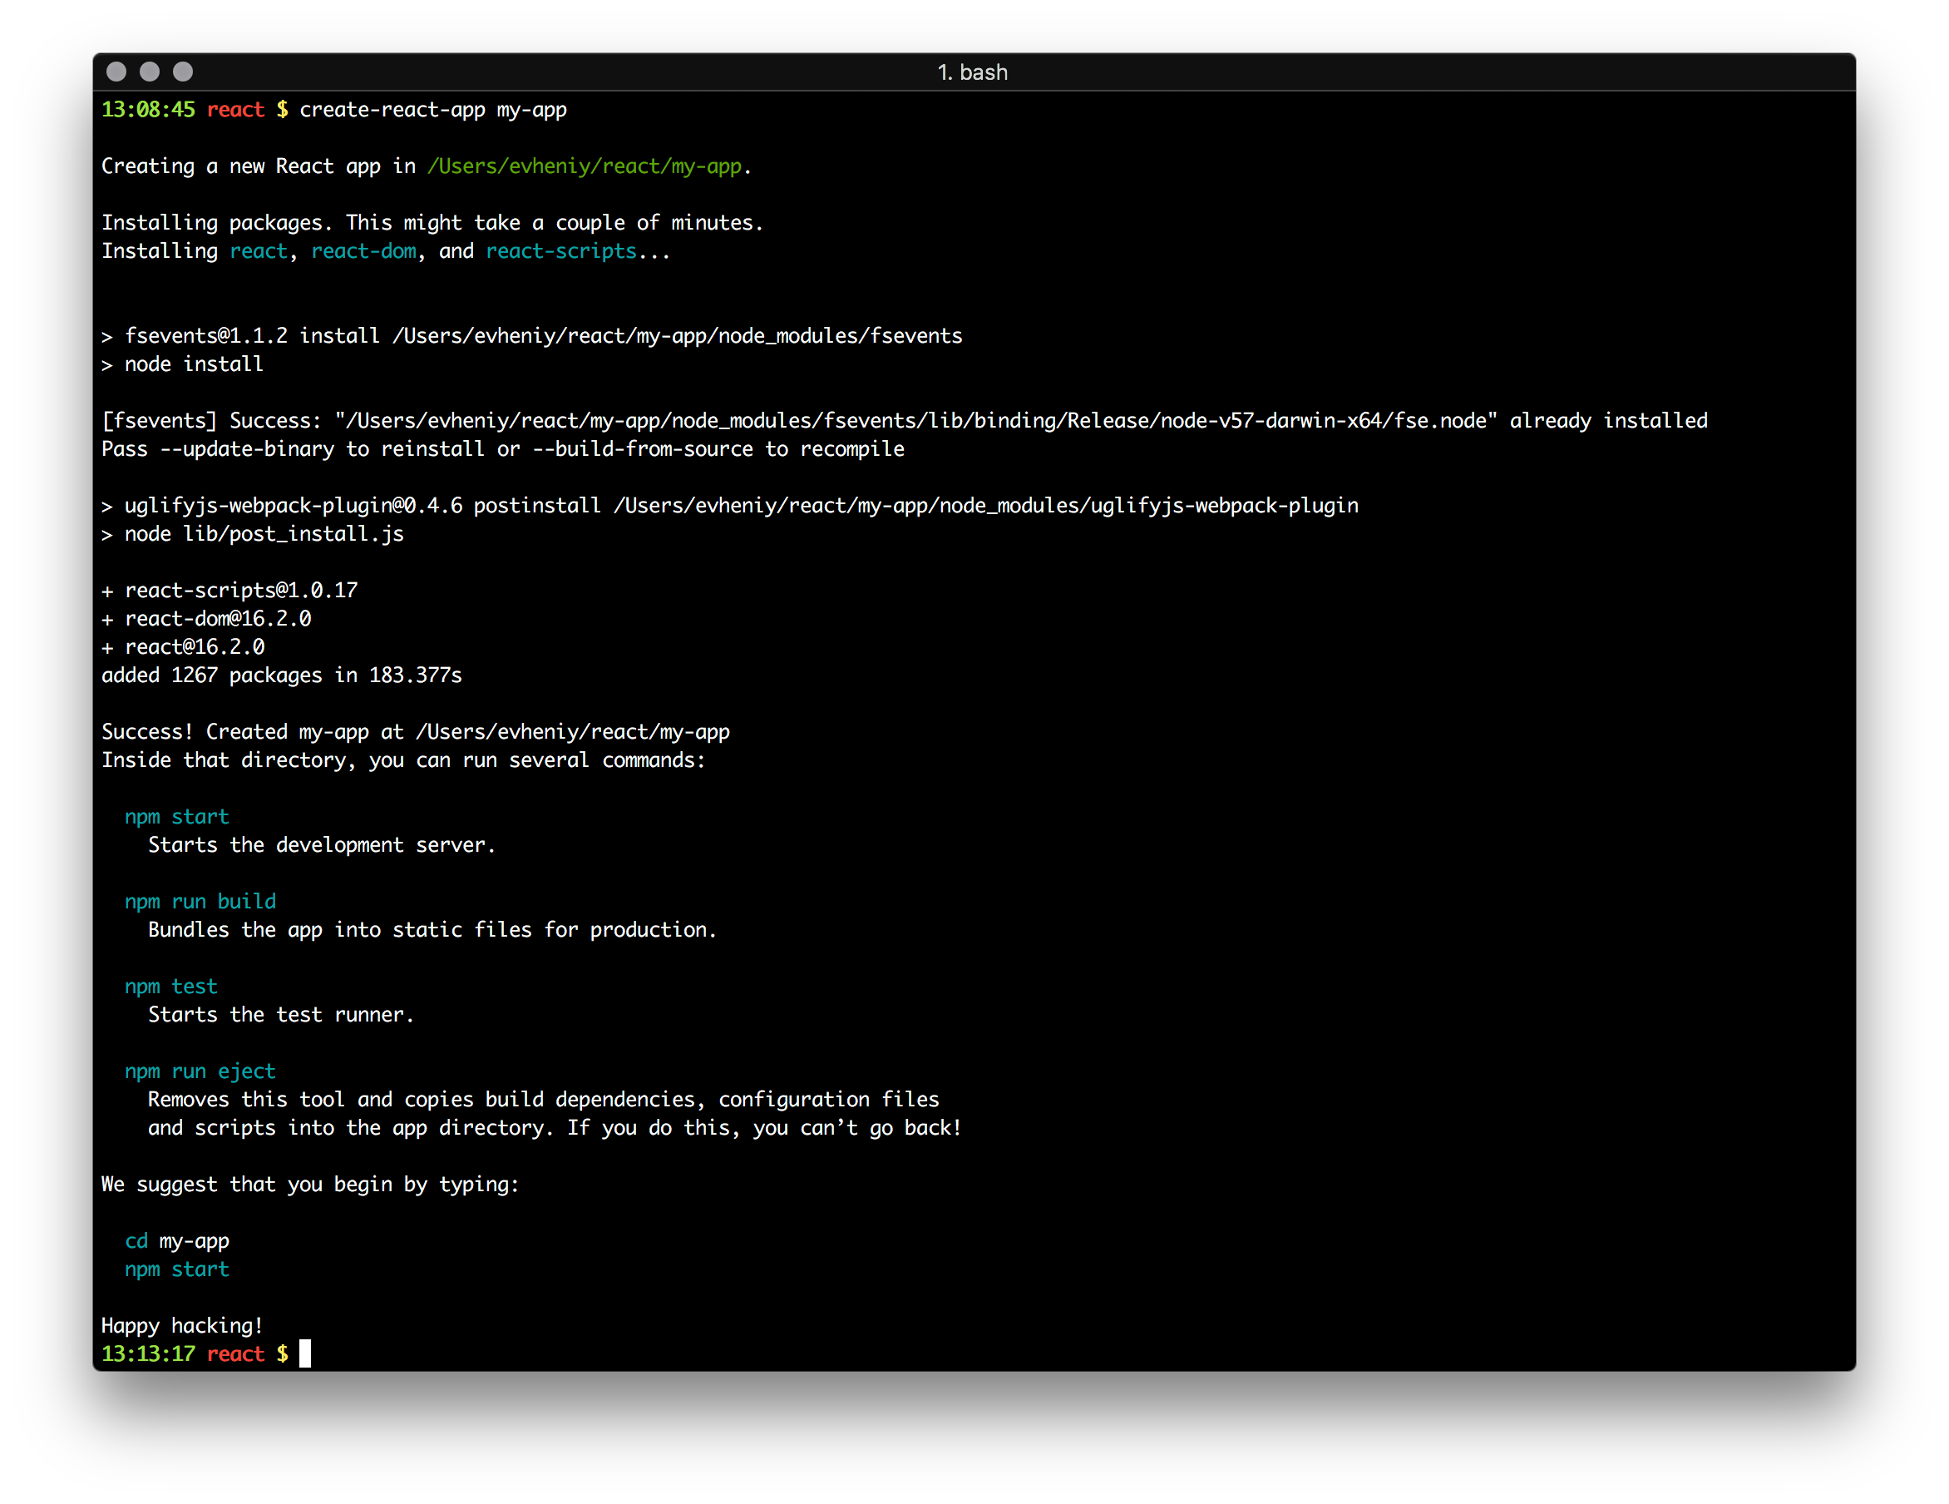Click the 'npm run build' command text

click(x=200, y=902)
